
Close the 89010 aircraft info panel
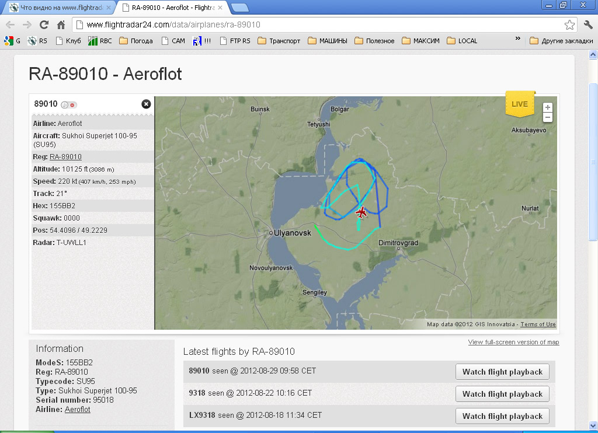click(x=146, y=104)
